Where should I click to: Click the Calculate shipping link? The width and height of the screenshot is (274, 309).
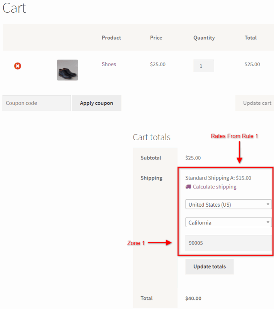point(215,187)
